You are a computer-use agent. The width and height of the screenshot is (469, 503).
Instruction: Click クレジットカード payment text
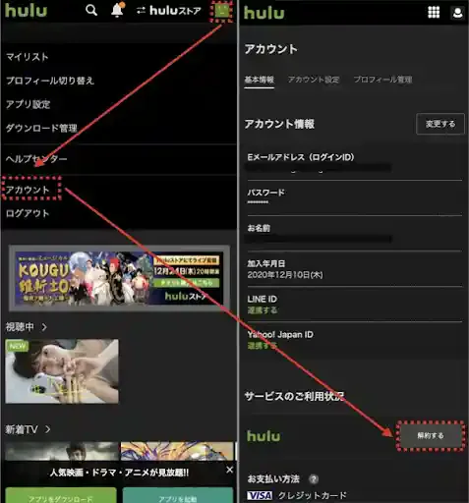click(313, 495)
